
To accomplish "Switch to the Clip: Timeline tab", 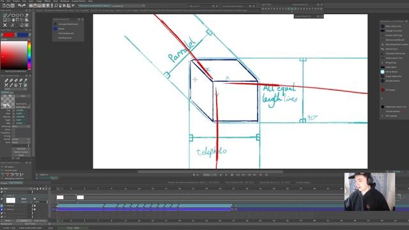I will pos(16,183).
